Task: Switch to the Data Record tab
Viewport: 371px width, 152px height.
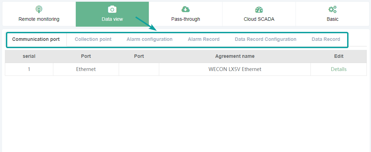Action: (x=326, y=39)
